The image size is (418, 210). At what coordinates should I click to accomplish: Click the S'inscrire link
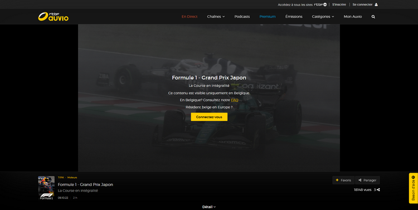click(x=339, y=4)
